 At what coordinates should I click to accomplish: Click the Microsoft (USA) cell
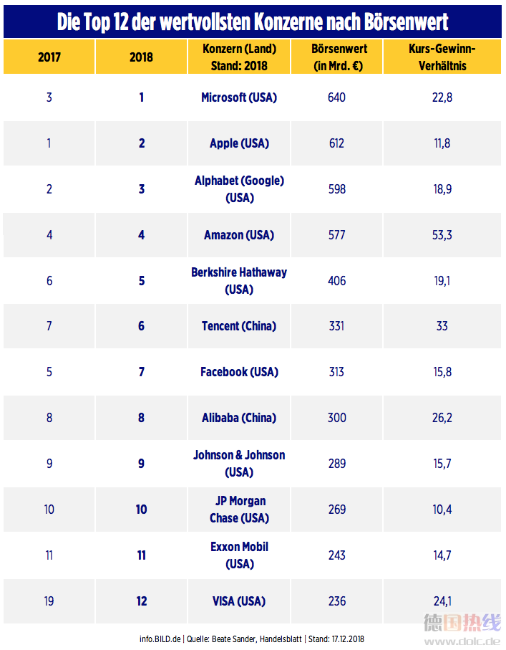click(x=239, y=97)
